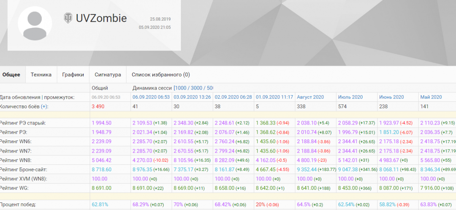Viewport: 456px width, 210px height.
Task: Click the plus link next to Количество боёв
Action: (44, 107)
